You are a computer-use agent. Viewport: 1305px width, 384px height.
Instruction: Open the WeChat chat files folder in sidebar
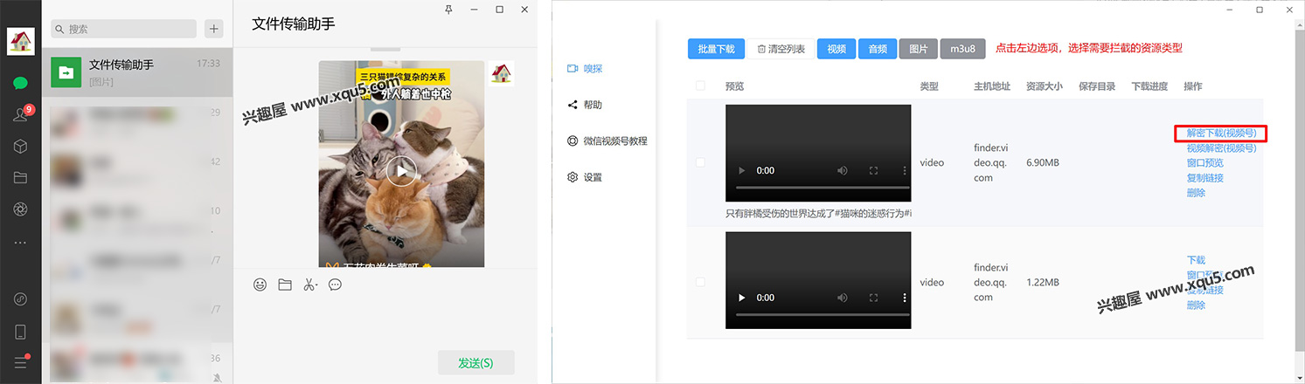click(20, 178)
